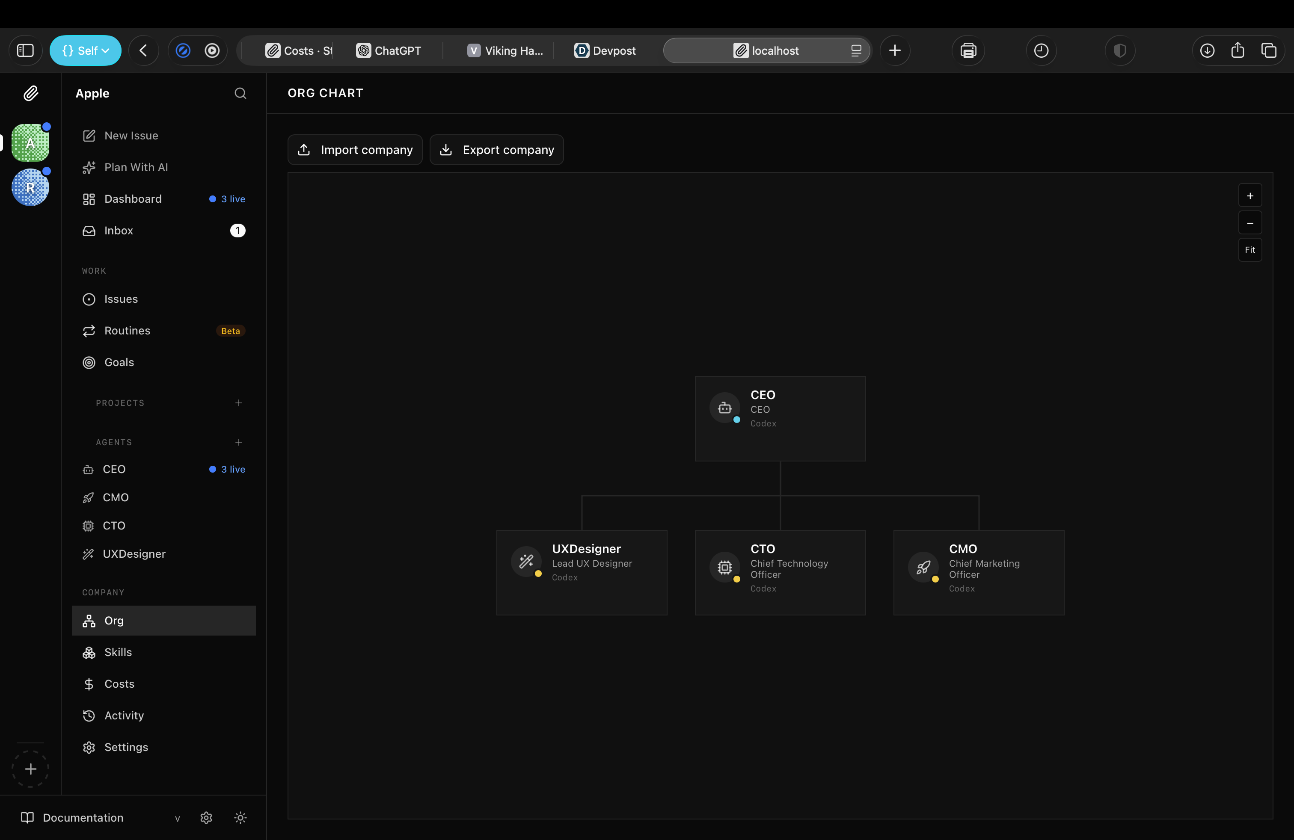Add a new agent with plus
Viewport: 1294px width, 840px height.
[x=239, y=442]
